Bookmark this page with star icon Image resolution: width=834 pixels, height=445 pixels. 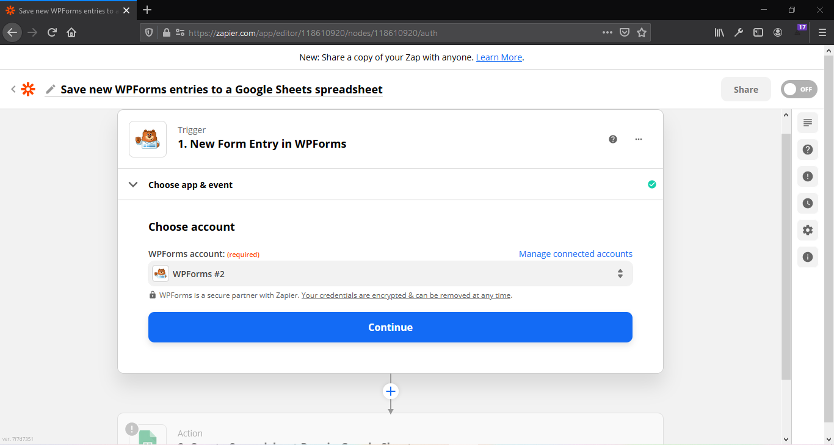tap(641, 32)
